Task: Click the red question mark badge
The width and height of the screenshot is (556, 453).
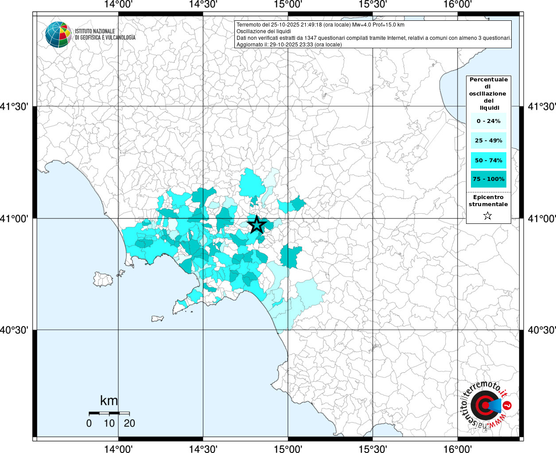Action: click(508, 405)
